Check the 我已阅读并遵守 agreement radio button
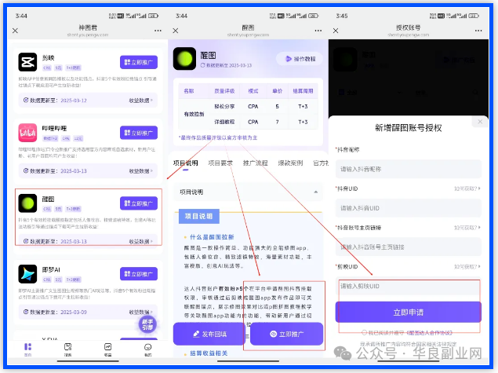 (x=365, y=333)
